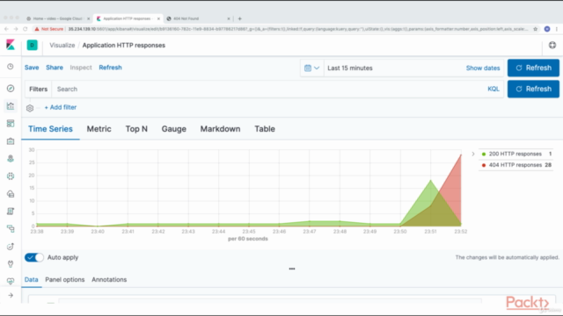Open Infrastructure icon in sidebar
563x316 pixels.
[x=11, y=194]
